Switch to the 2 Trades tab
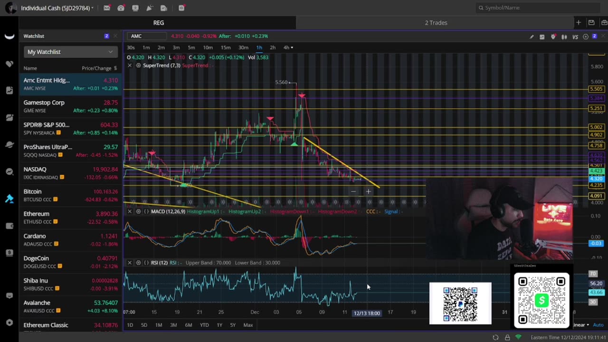This screenshot has width=608, height=342. coord(436,22)
